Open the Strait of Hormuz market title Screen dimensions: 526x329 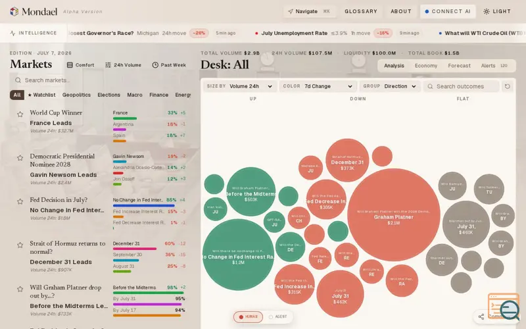click(68, 247)
